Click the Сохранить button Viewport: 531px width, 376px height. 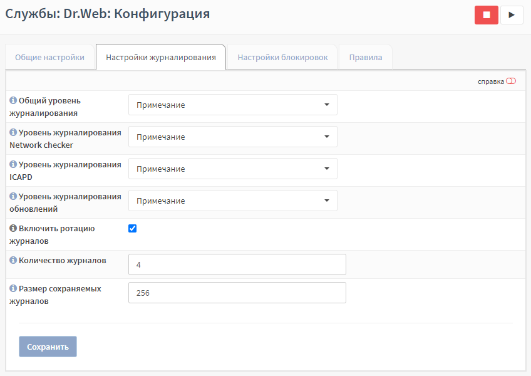48,347
